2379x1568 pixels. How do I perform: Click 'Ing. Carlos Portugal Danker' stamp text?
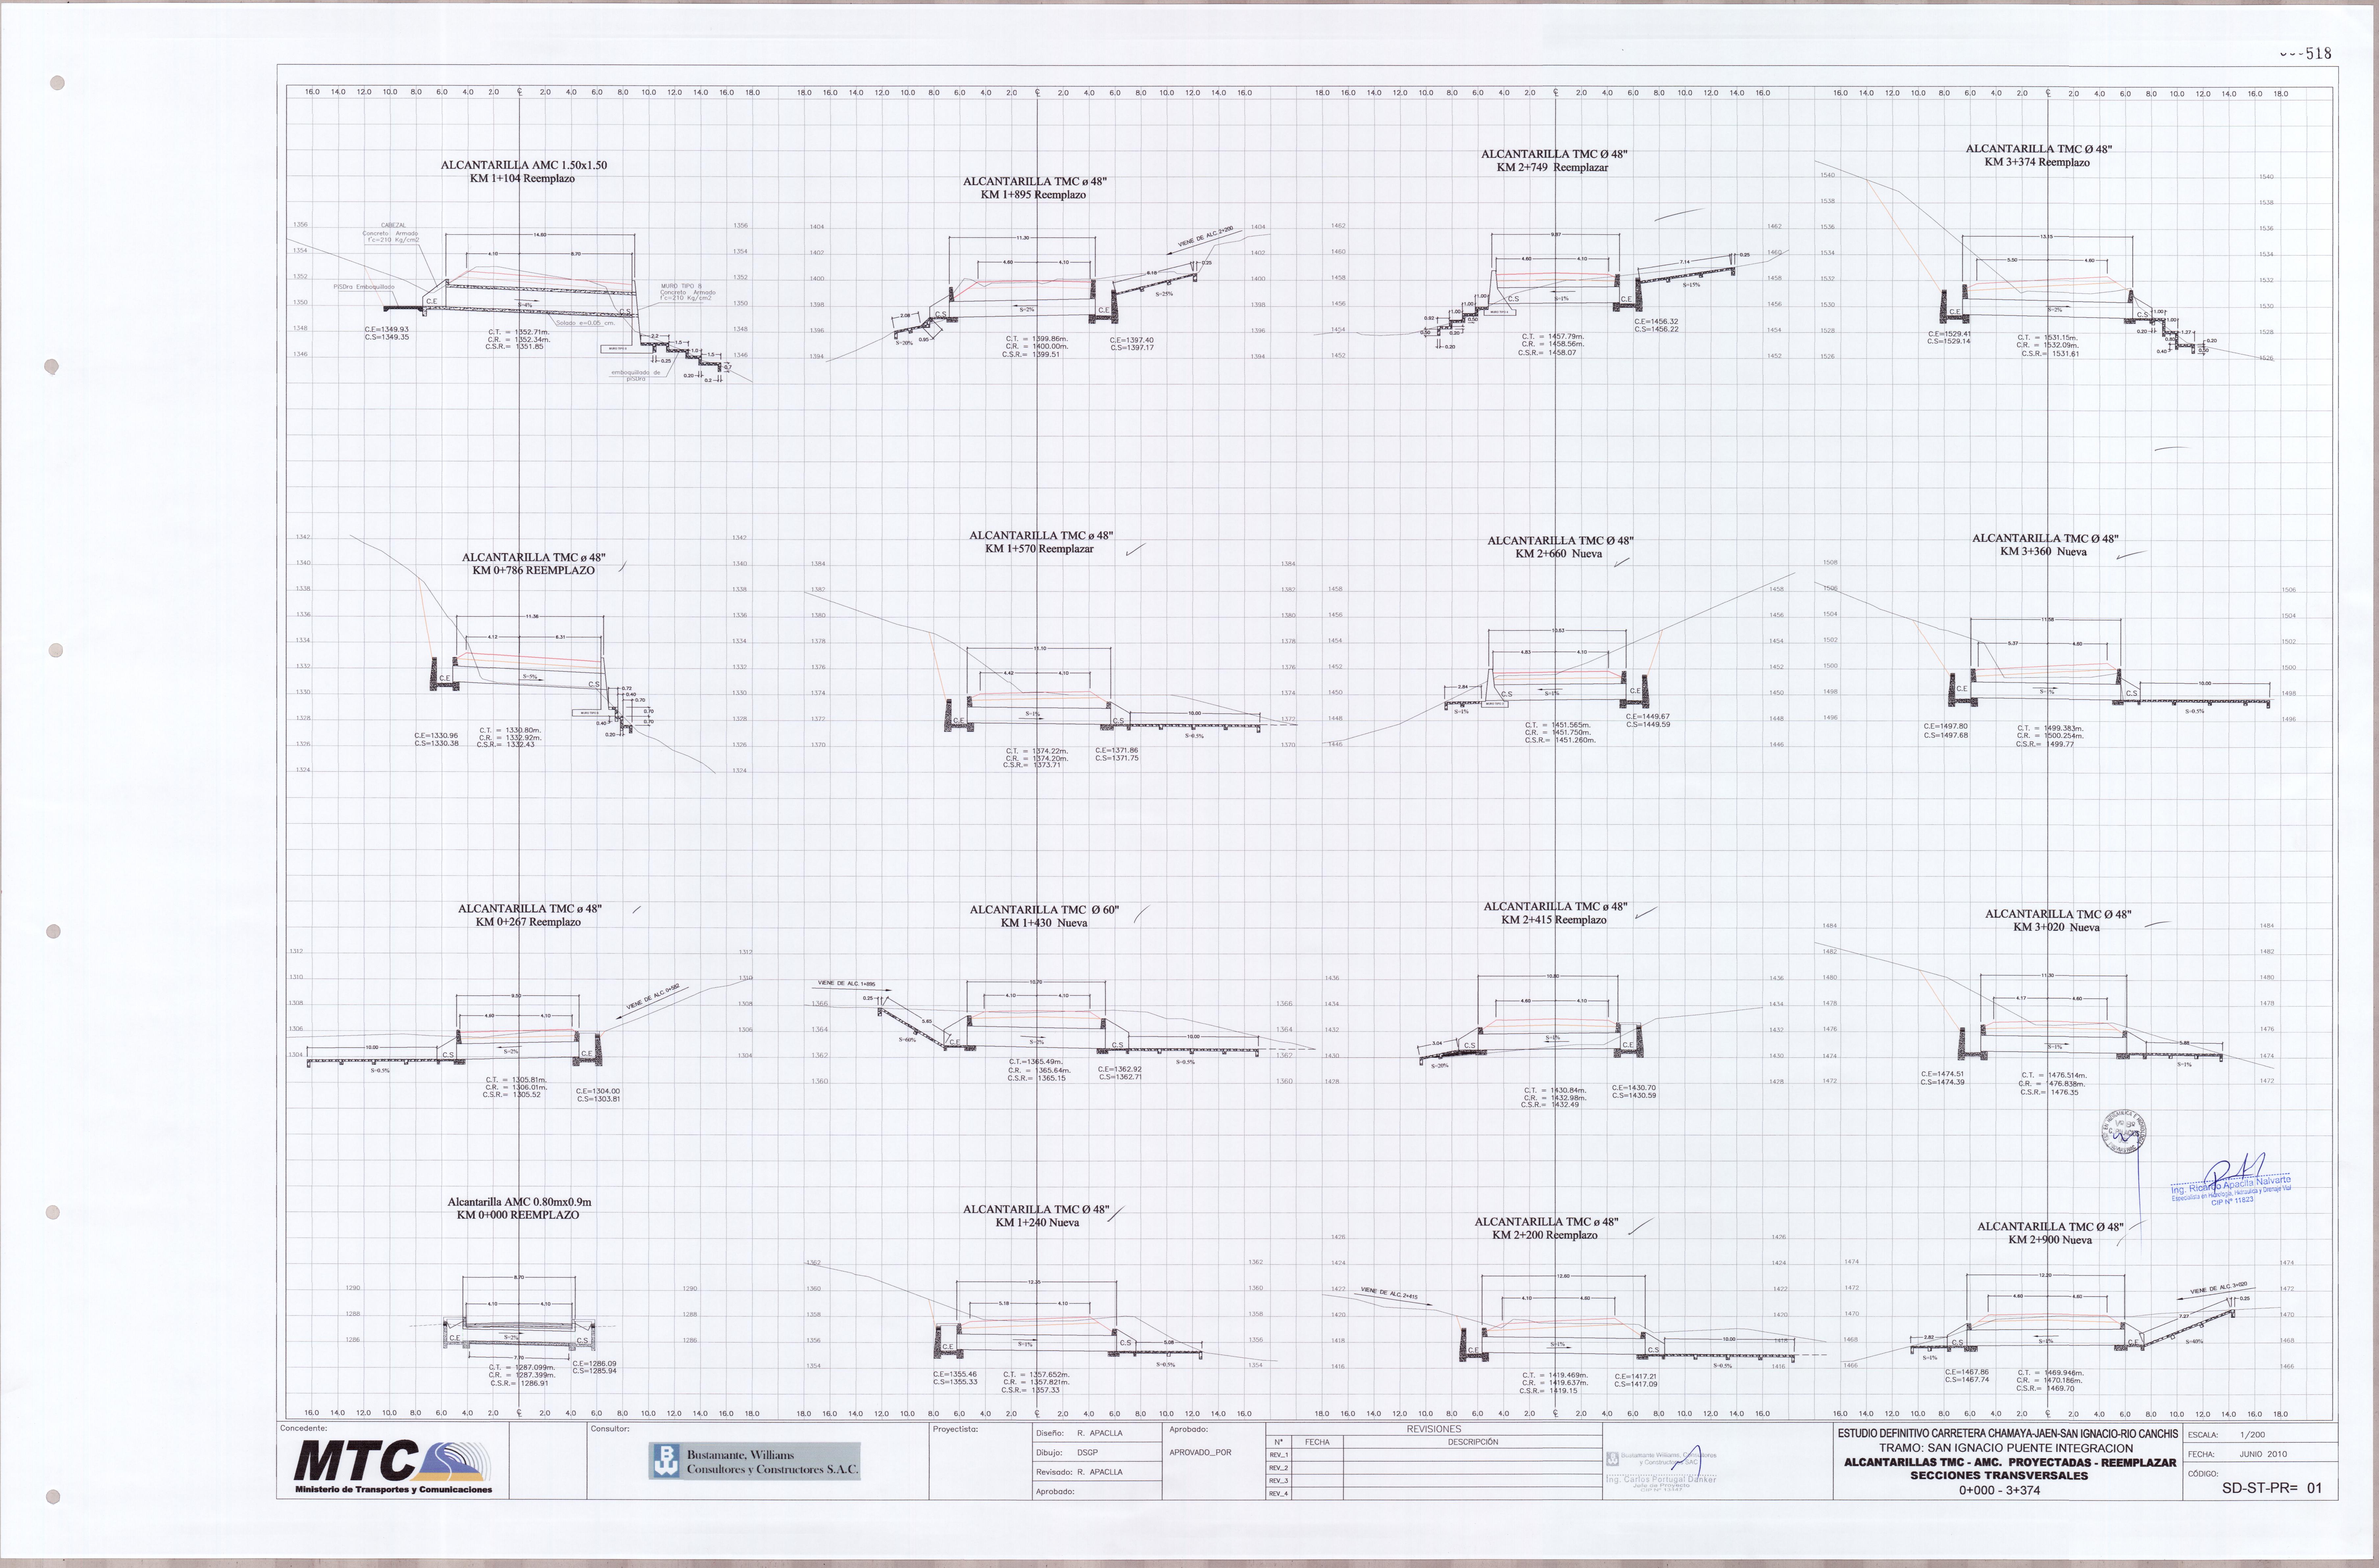(1661, 1479)
